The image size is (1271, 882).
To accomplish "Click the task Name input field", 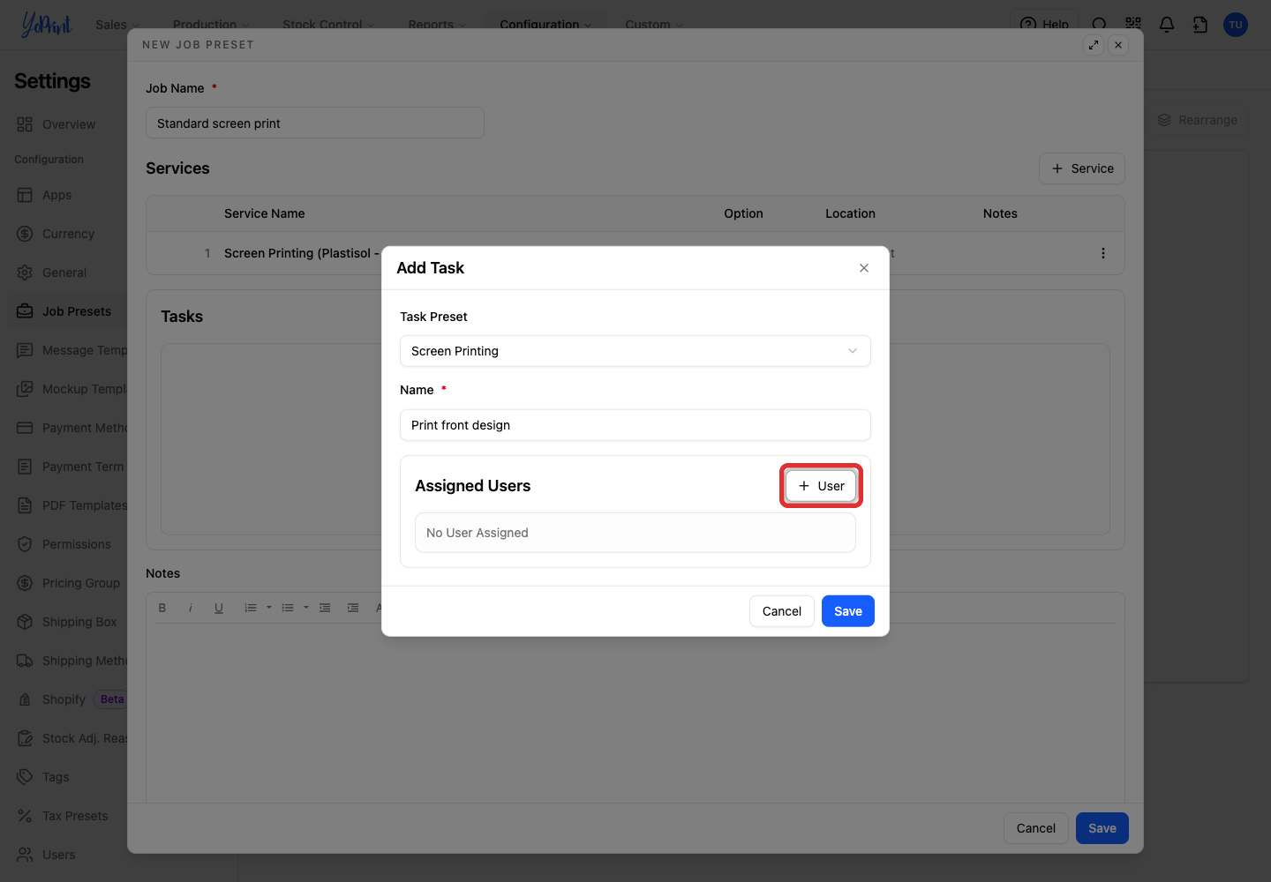I will tap(635, 425).
